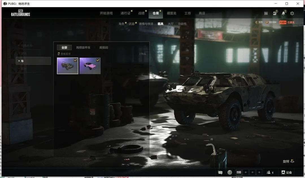Filter by 两栖装甲车
The image size is (305, 178).
(83, 48)
